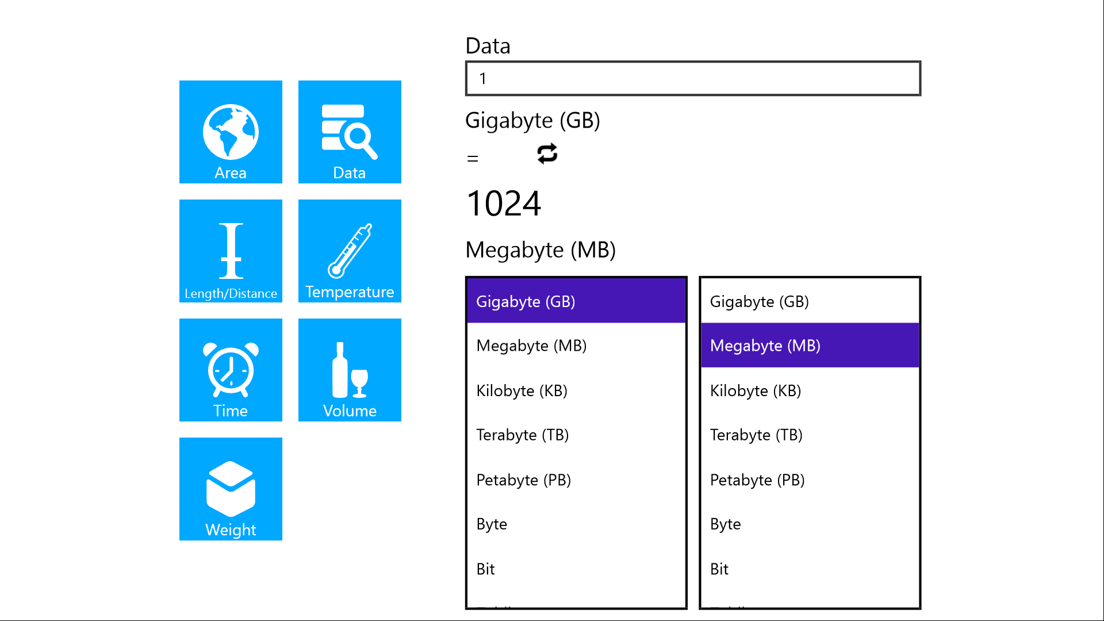Open the Data converter tile
This screenshot has width=1104, height=621.
[350, 132]
